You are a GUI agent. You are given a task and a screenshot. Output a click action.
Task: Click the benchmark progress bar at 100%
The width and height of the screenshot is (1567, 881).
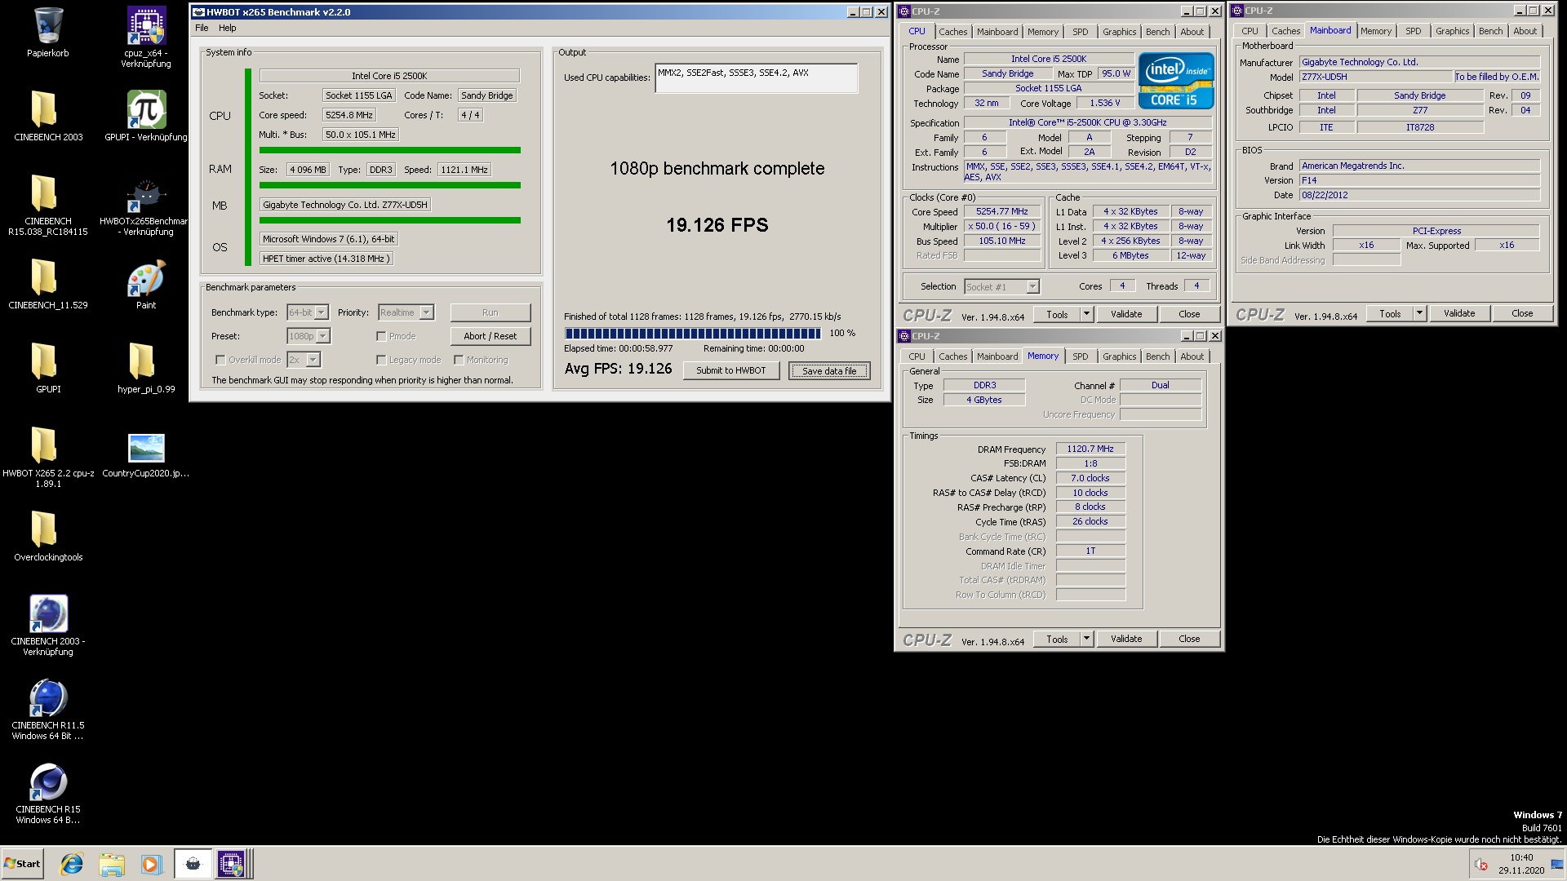[692, 334]
